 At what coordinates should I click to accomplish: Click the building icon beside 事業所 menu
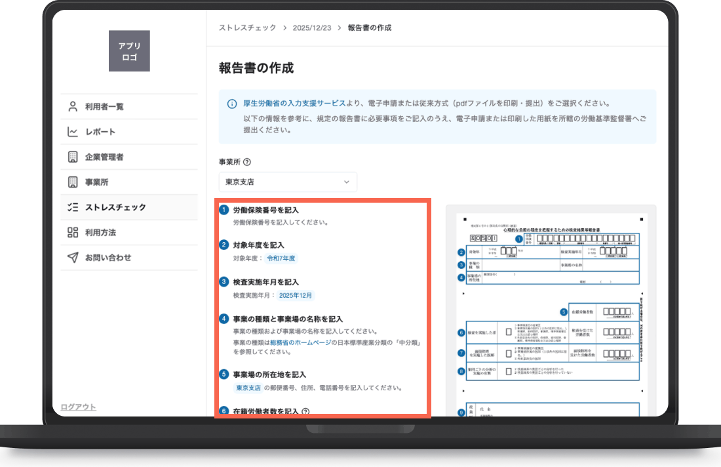point(73,182)
